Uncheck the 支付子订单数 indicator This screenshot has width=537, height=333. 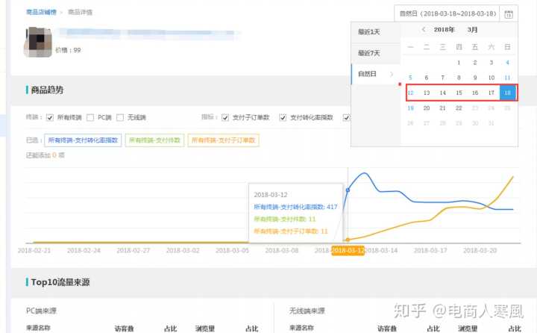pos(226,117)
